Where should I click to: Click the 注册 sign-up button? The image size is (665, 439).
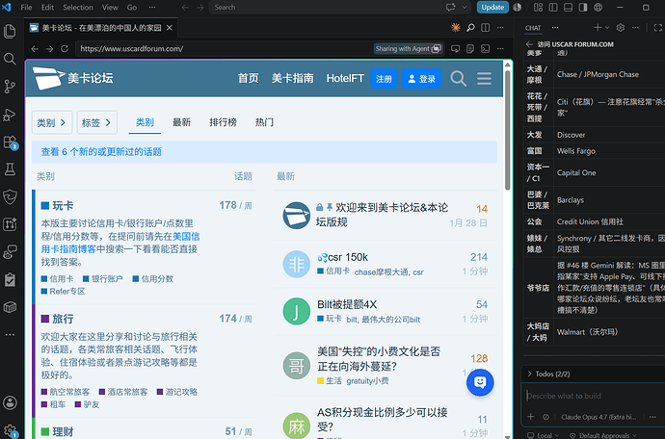384,79
